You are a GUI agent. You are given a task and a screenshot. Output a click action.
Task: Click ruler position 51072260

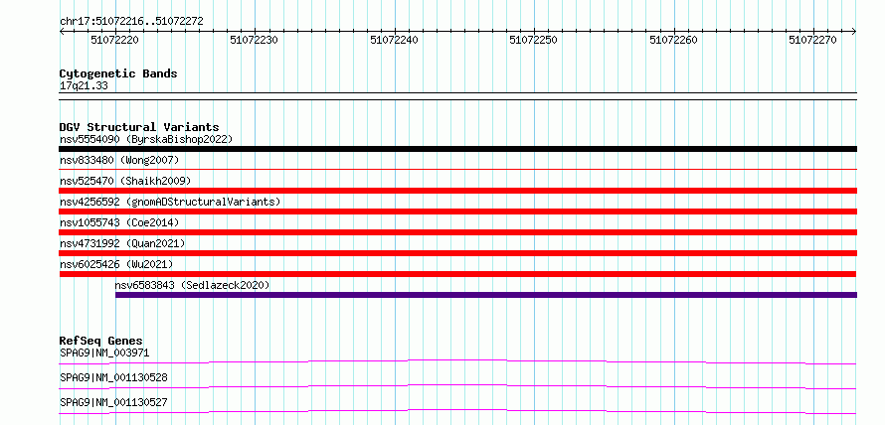(673, 40)
